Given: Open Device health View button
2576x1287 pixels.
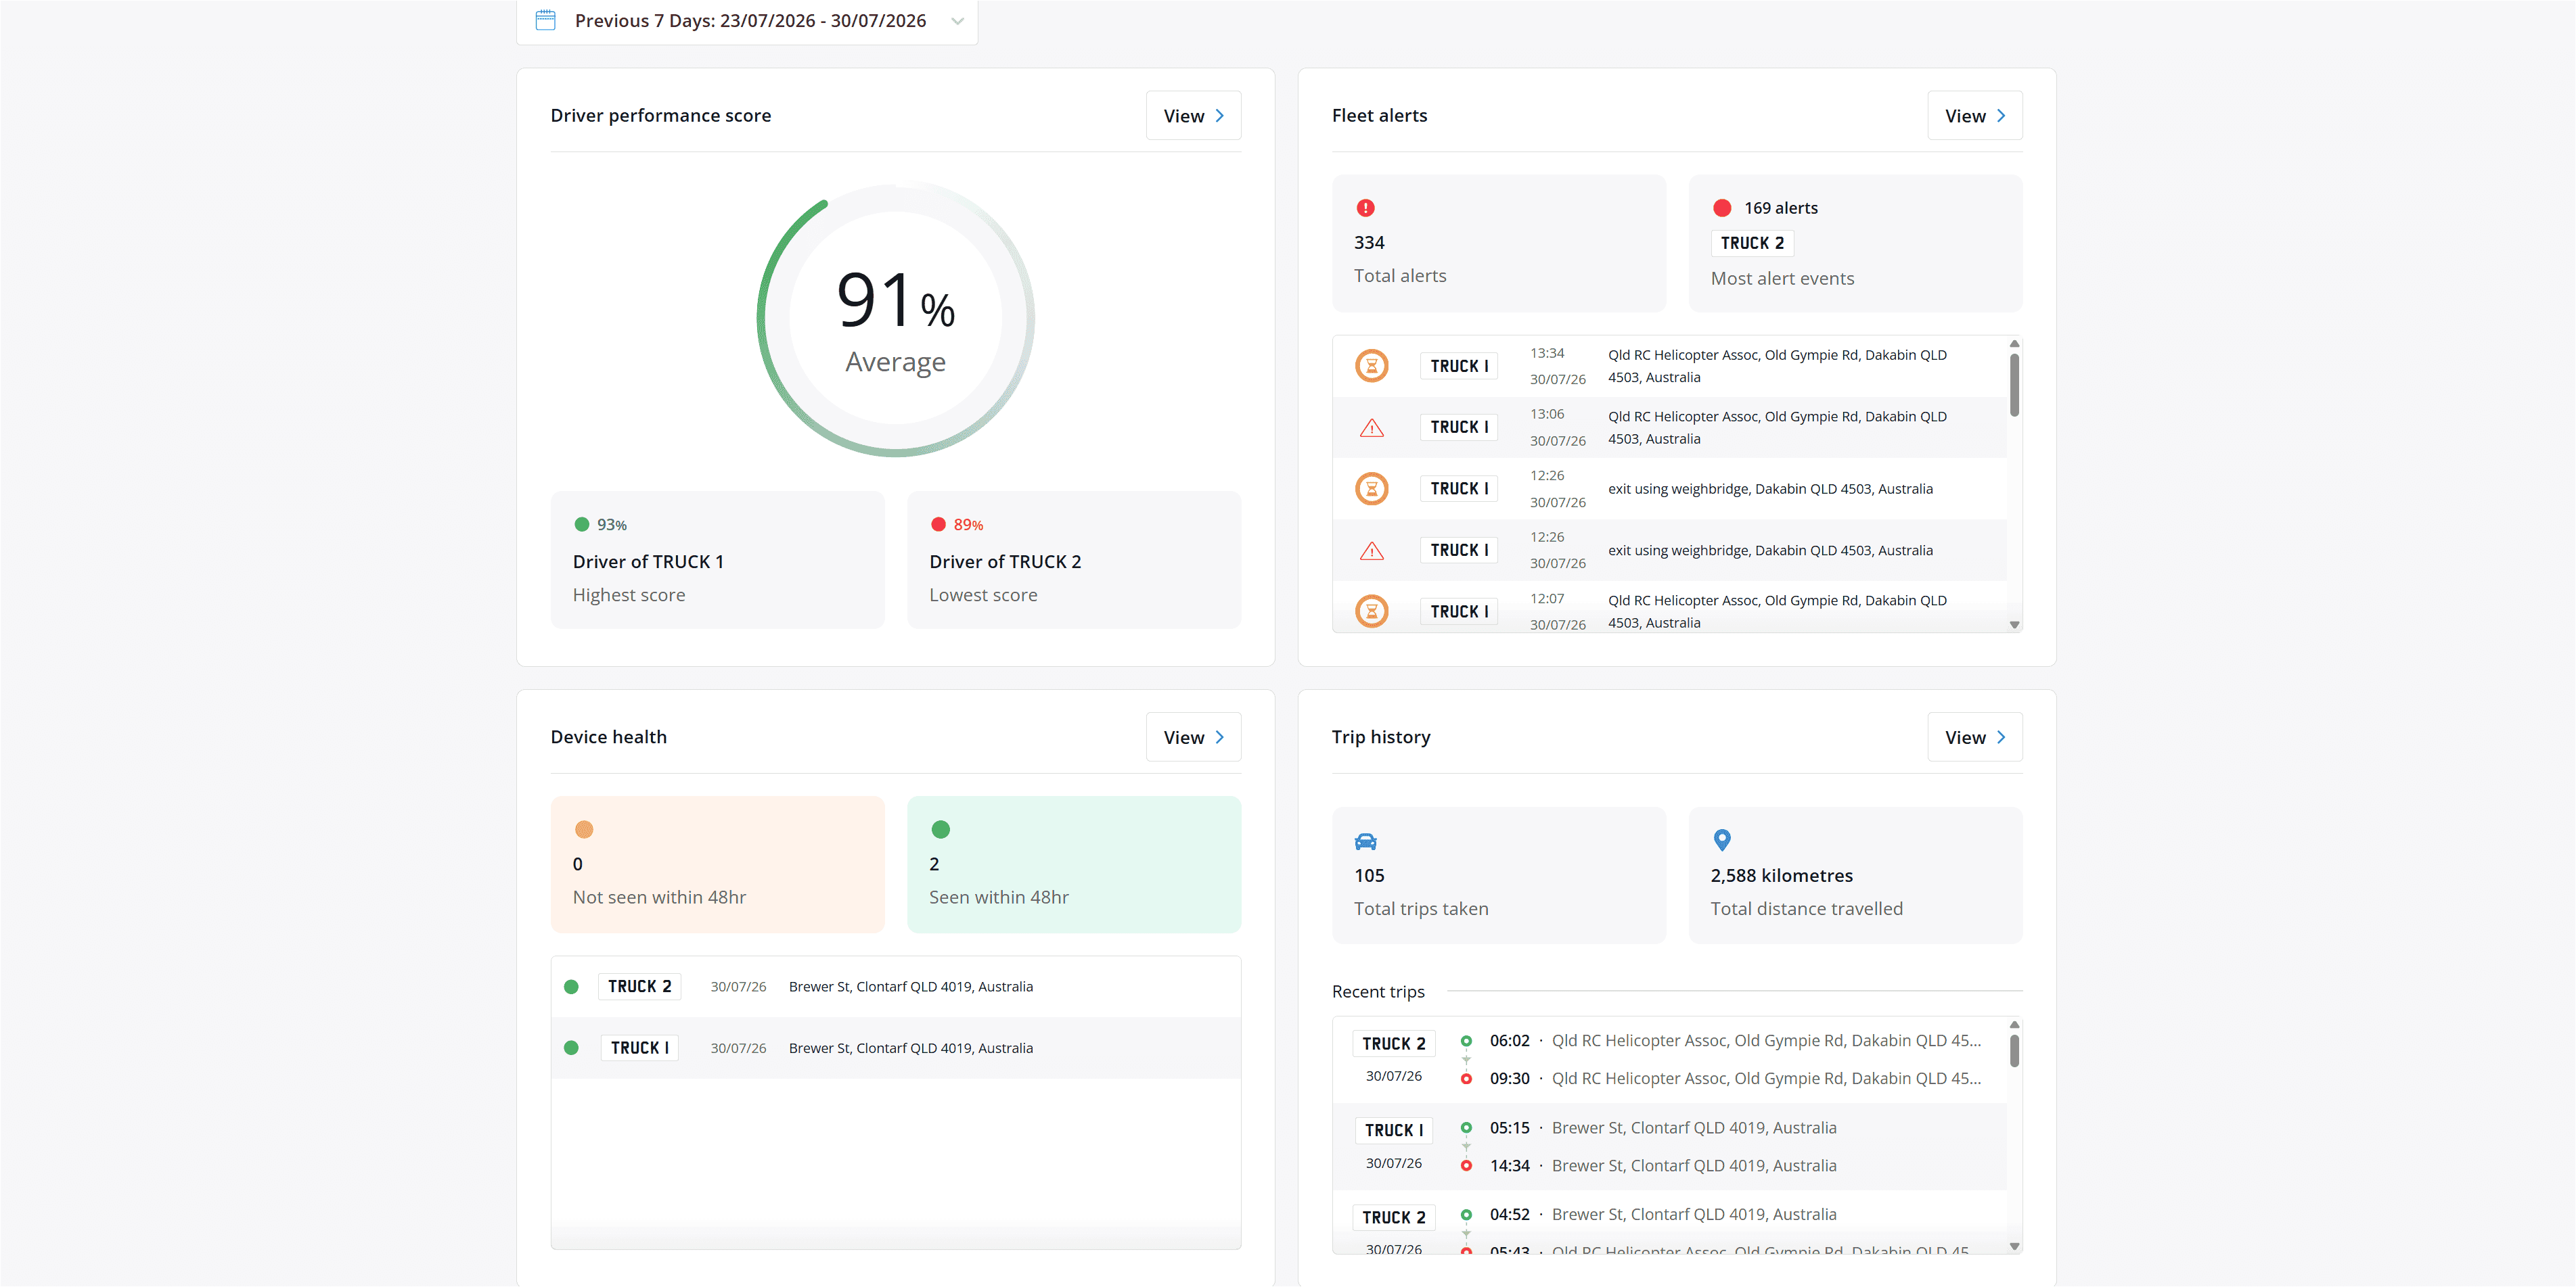Looking at the screenshot, I should pos(1193,737).
